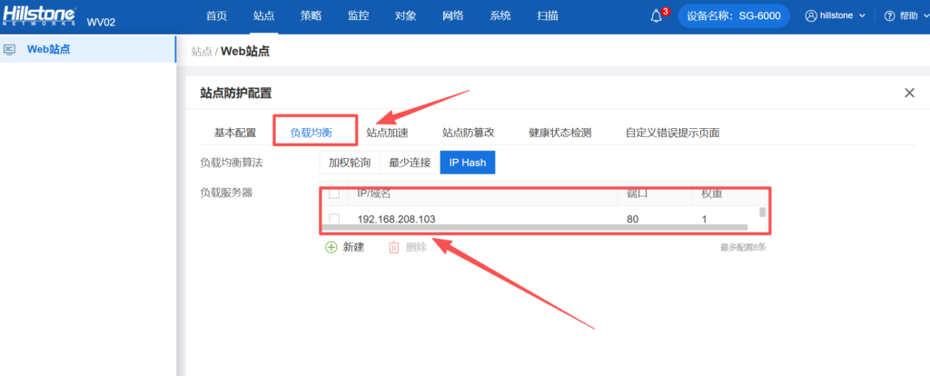
Task: Open the notifications bell icon
Action: (656, 16)
